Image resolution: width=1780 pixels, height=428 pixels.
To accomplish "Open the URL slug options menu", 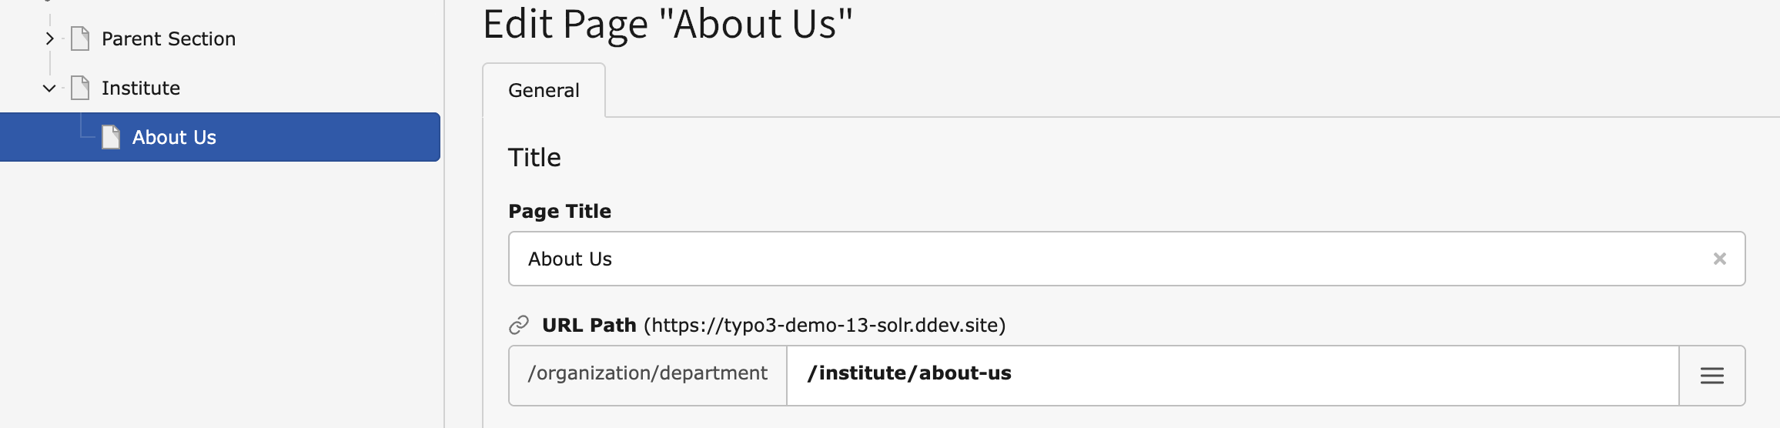I will point(1711,376).
